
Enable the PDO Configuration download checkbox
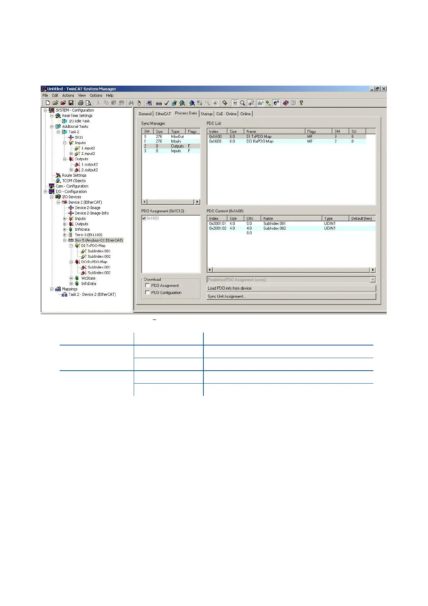coord(147,293)
